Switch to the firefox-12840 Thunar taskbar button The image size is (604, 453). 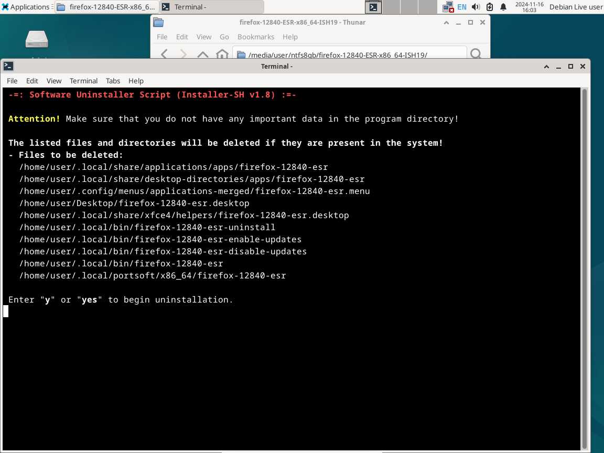pyautogui.click(x=107, y=7)
